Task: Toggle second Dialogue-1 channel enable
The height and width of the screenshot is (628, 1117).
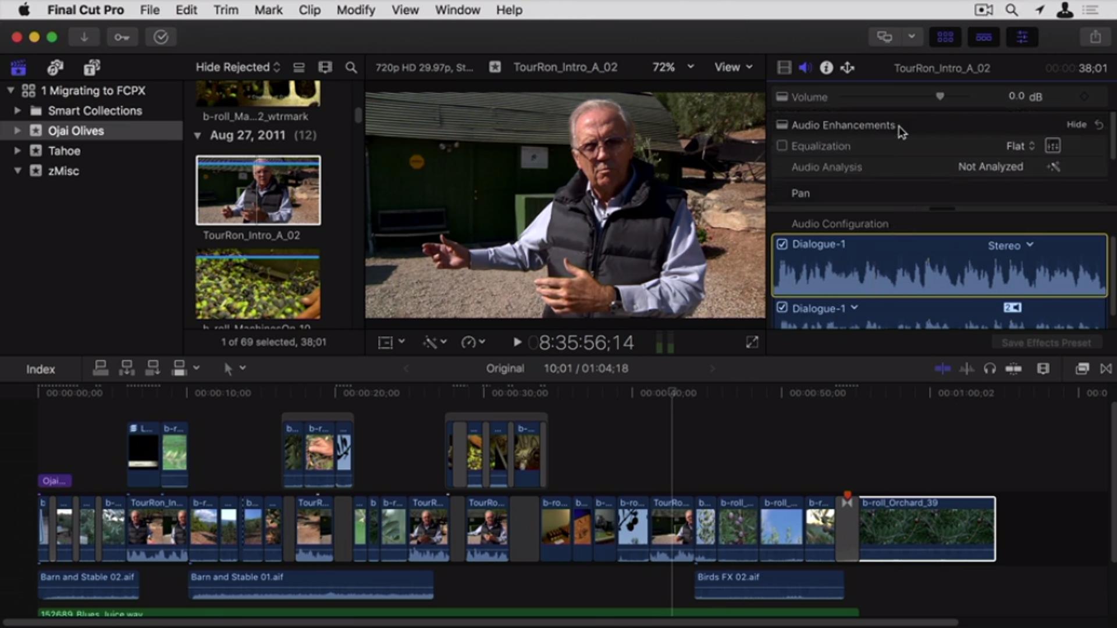Action: [x=782, y=308]
